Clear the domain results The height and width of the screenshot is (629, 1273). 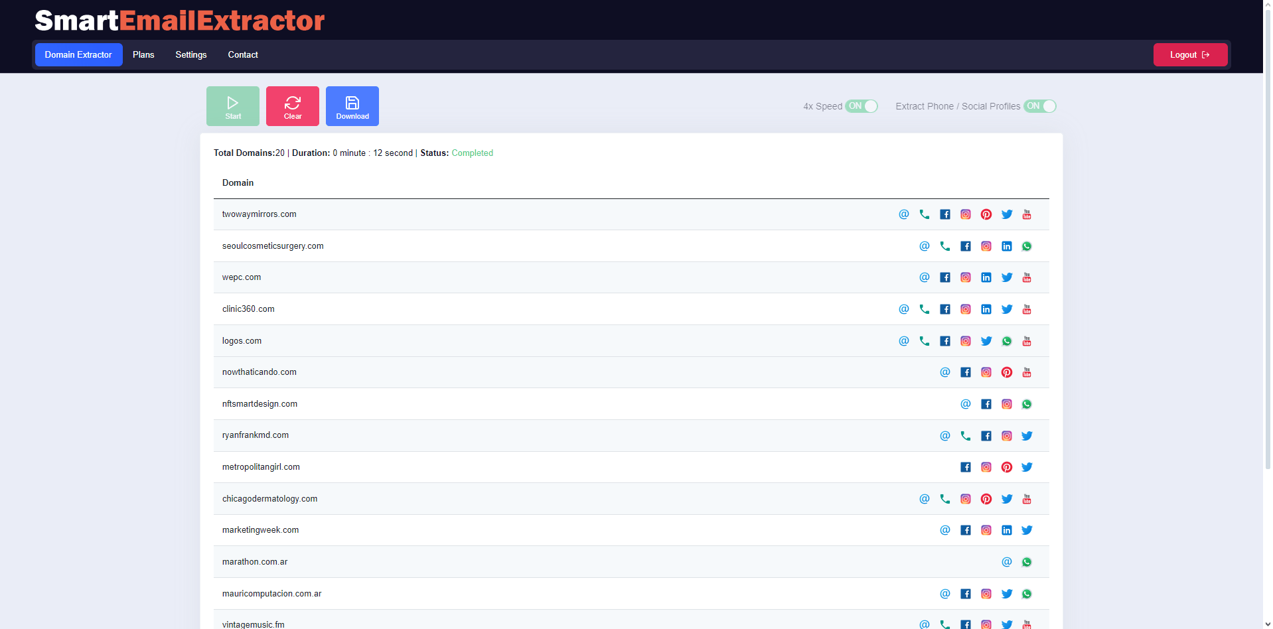(293, 106)
